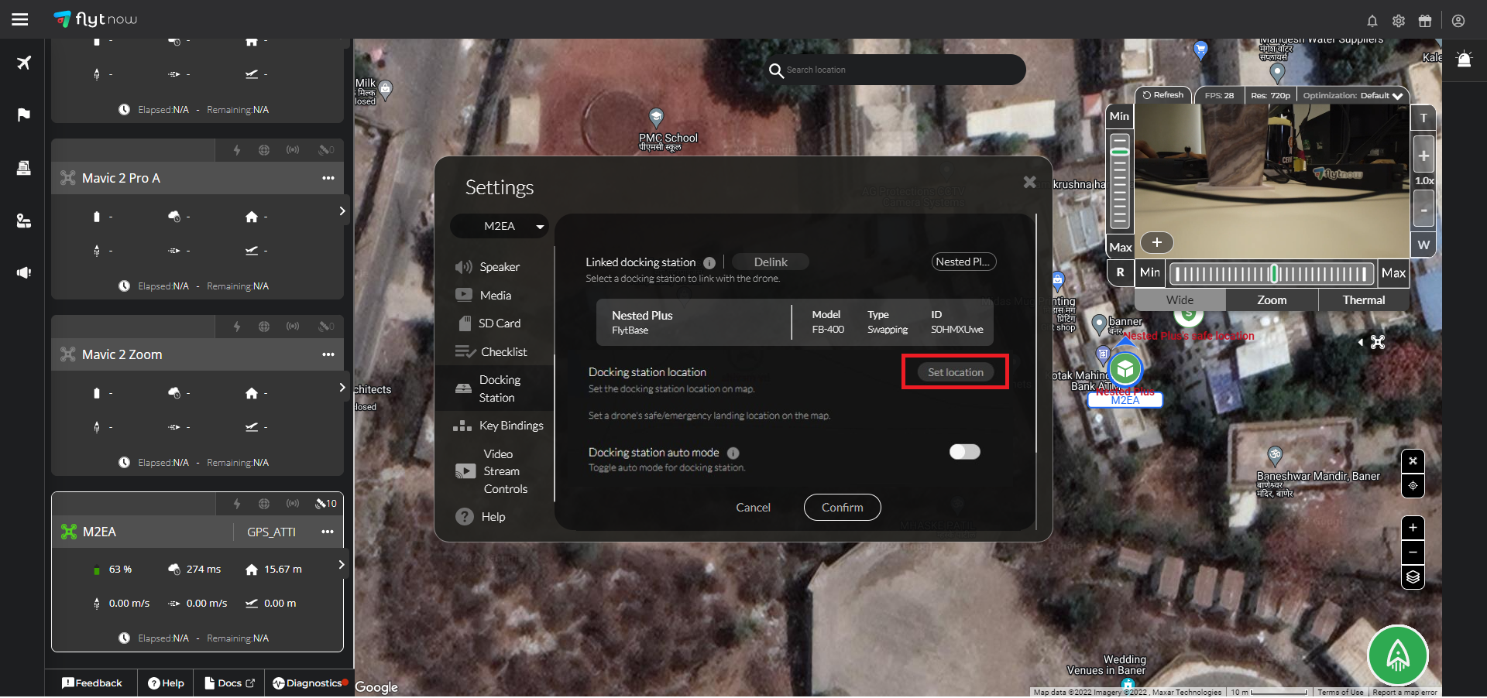
Task: Click the flag icon in left sidebar
Action: pyautogui.click(x=24, y=115)
